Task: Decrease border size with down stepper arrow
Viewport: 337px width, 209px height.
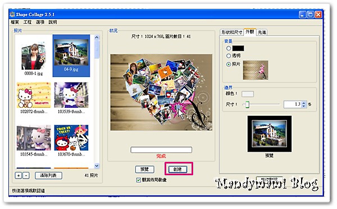Action: tap(304, 106)
